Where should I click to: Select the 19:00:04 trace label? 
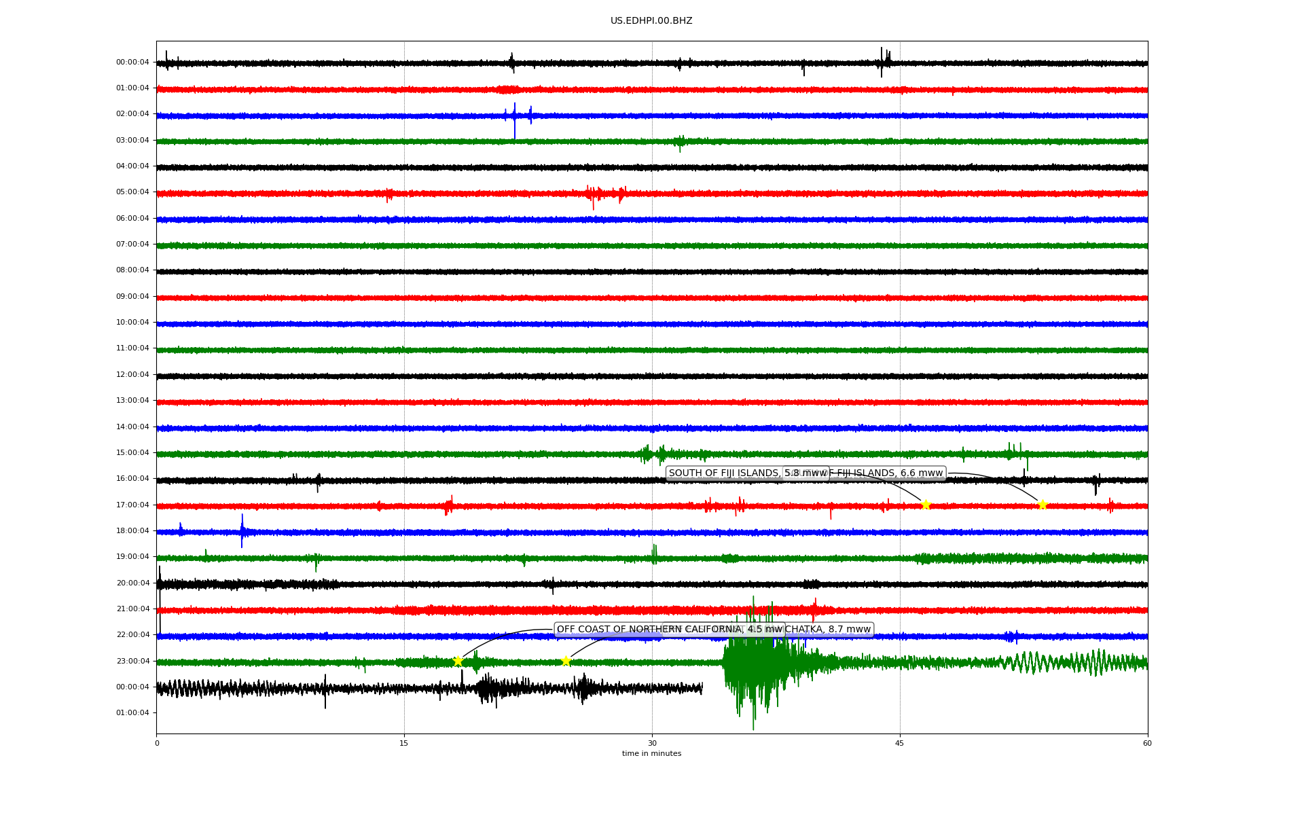pos(132,557)
